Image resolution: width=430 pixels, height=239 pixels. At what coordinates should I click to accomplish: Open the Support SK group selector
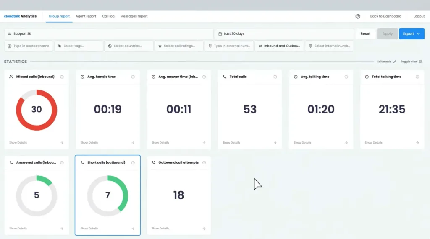click(x=109, y=34)
